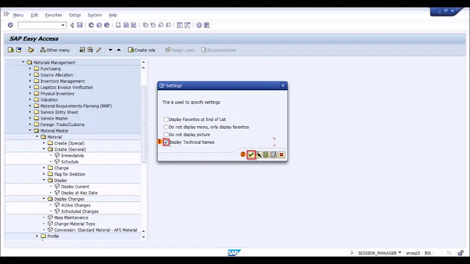This screenshot has height=264, width=470.
Task: Click the Help question mark icon
Action: 198,25
